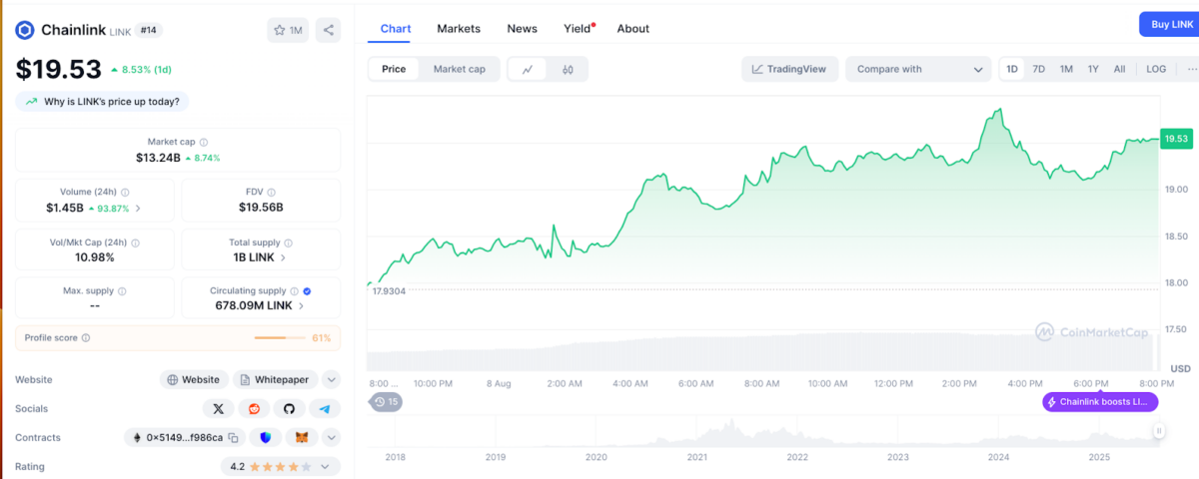Select the 1Y time range
This screenshot has width=1199, height=479.
[1093, 69]
